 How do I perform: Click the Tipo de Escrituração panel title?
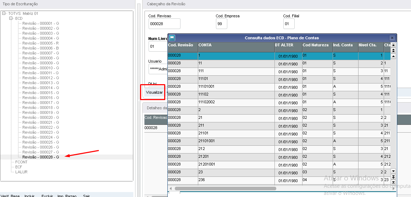pyautogui.click(x=20, y=4)
